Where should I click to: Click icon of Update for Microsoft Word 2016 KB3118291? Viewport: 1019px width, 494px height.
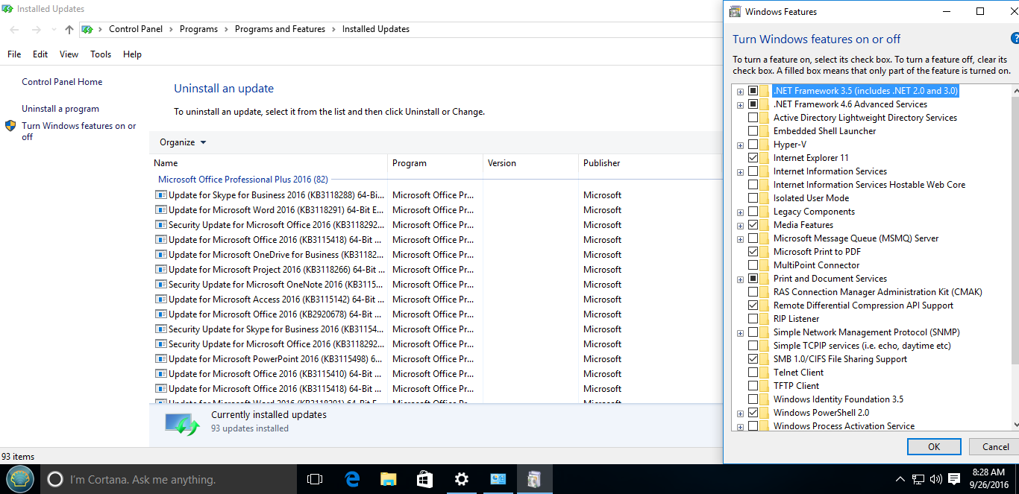point(160,210)
